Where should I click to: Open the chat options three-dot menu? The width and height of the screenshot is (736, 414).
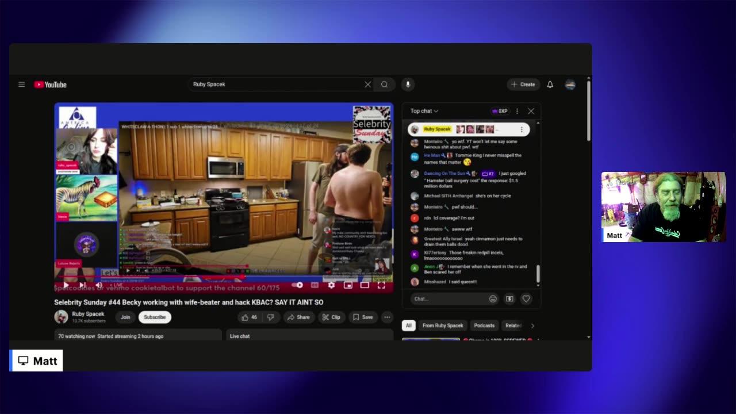click(517, 111)
